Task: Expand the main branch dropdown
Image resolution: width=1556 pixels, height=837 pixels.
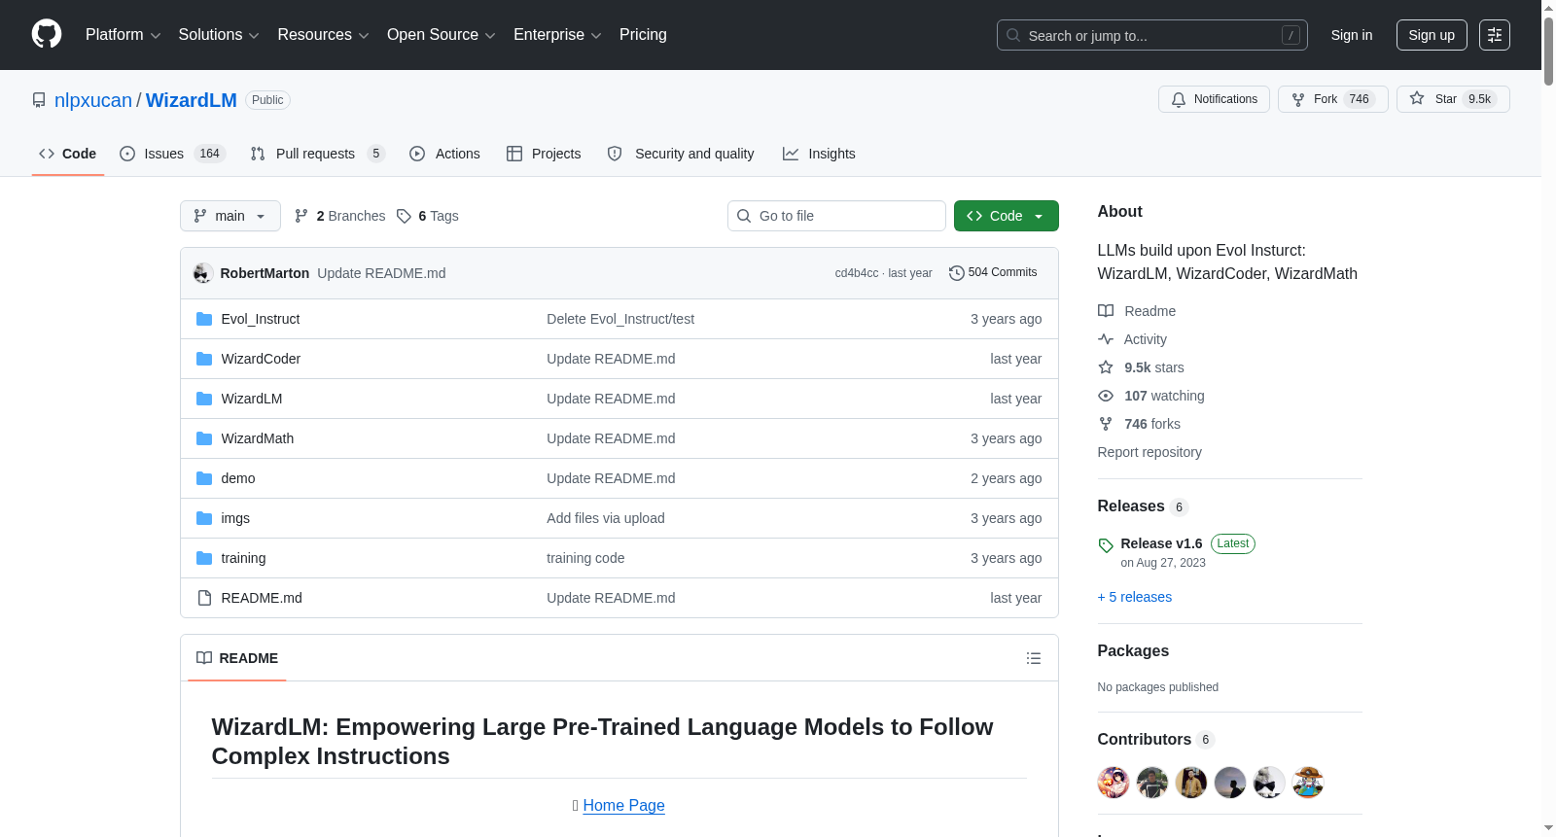Action: [x=230, y=216]
